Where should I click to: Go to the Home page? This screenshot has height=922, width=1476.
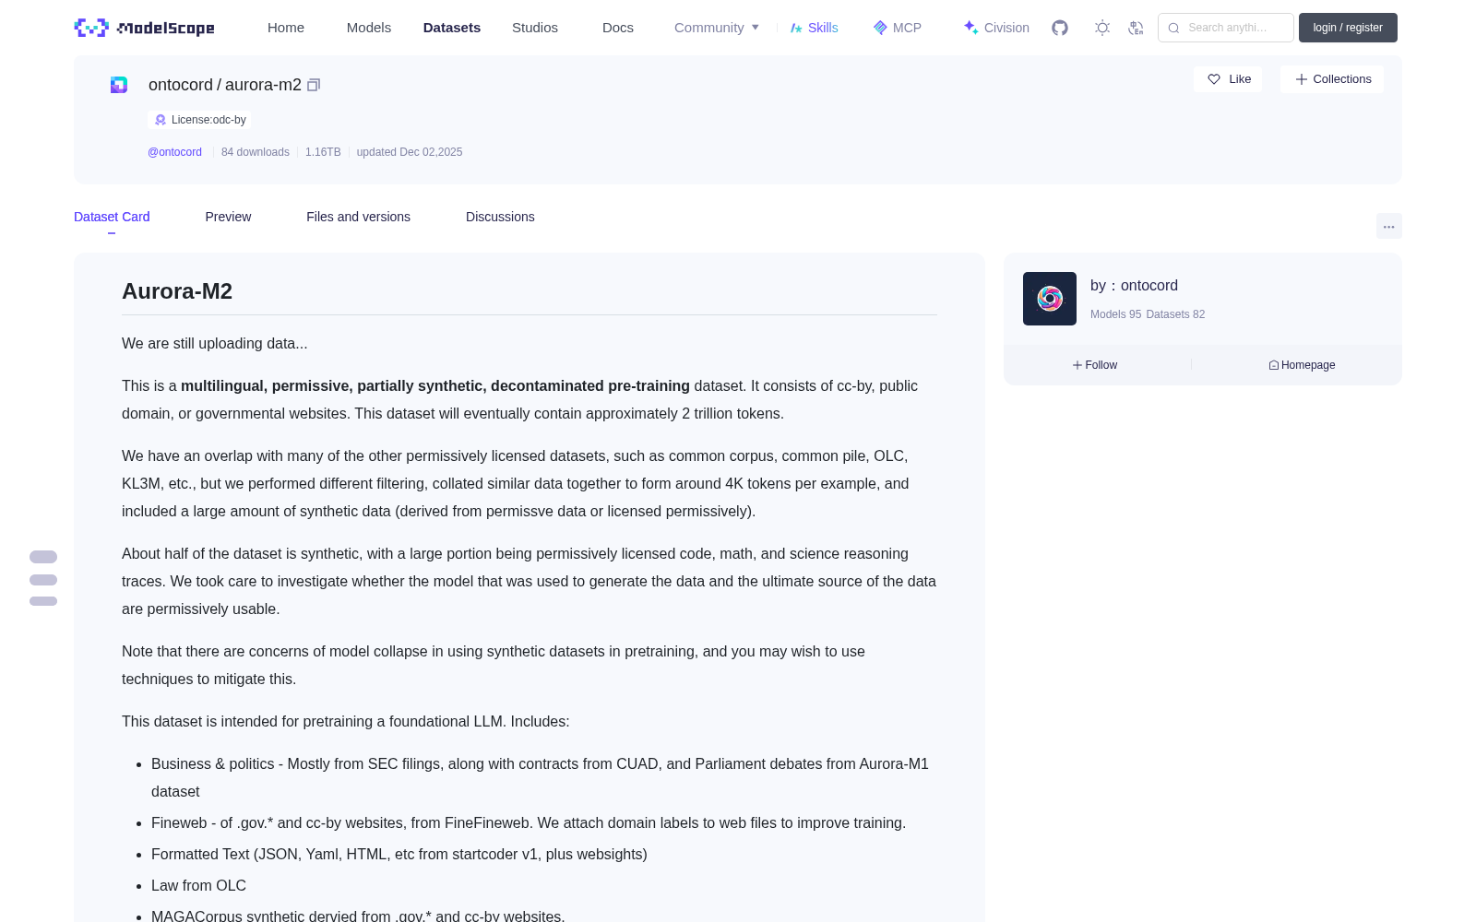coord(286,28)
